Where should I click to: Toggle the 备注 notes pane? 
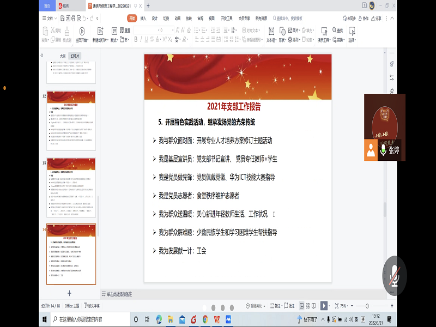(277, 306)
